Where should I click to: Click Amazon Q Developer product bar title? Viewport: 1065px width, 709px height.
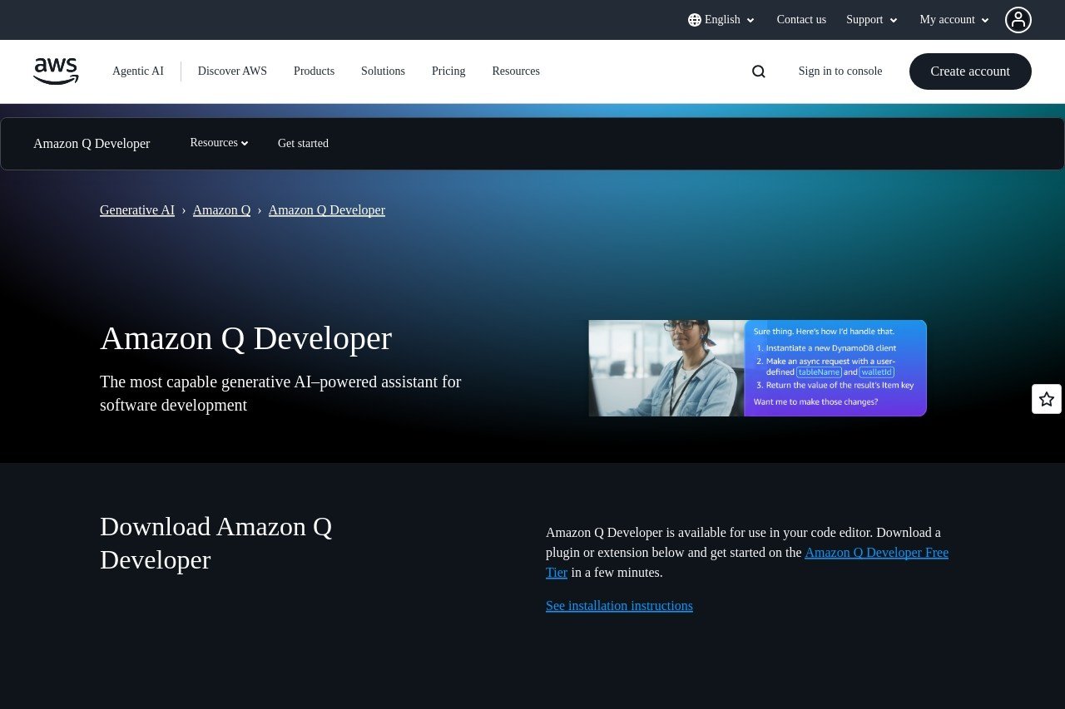point(92,144)
